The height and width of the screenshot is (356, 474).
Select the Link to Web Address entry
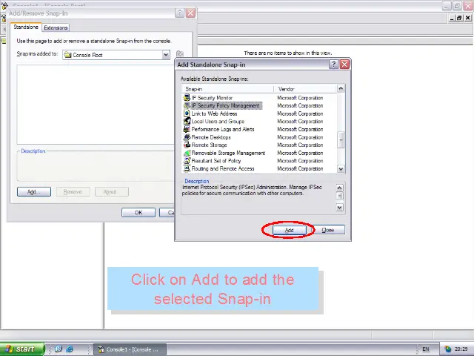point(214,113)
